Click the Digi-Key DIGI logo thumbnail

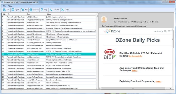[110, 54]
